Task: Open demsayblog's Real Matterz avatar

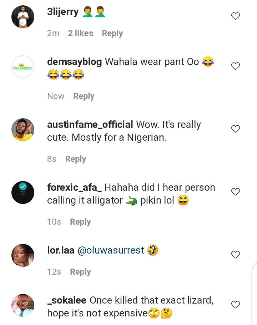Action: click(23, 67)
